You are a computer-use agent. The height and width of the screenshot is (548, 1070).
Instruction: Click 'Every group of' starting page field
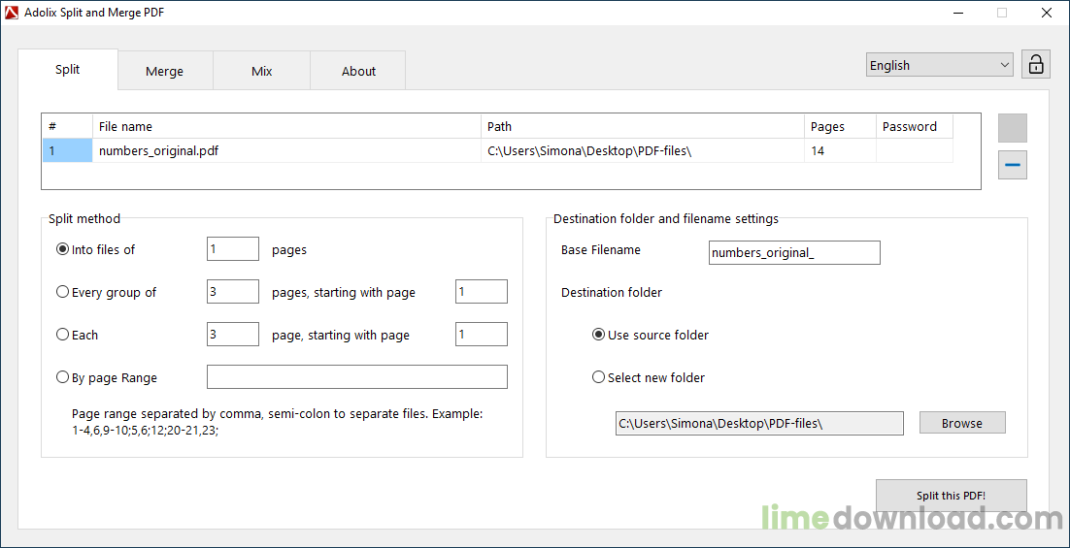coord(481,292)
